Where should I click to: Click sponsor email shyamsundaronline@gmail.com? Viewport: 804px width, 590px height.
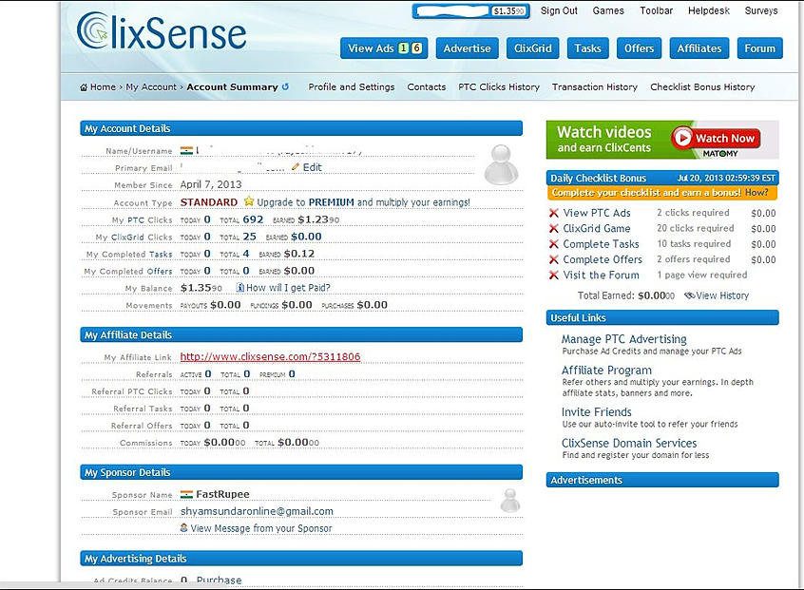(257, 511)
